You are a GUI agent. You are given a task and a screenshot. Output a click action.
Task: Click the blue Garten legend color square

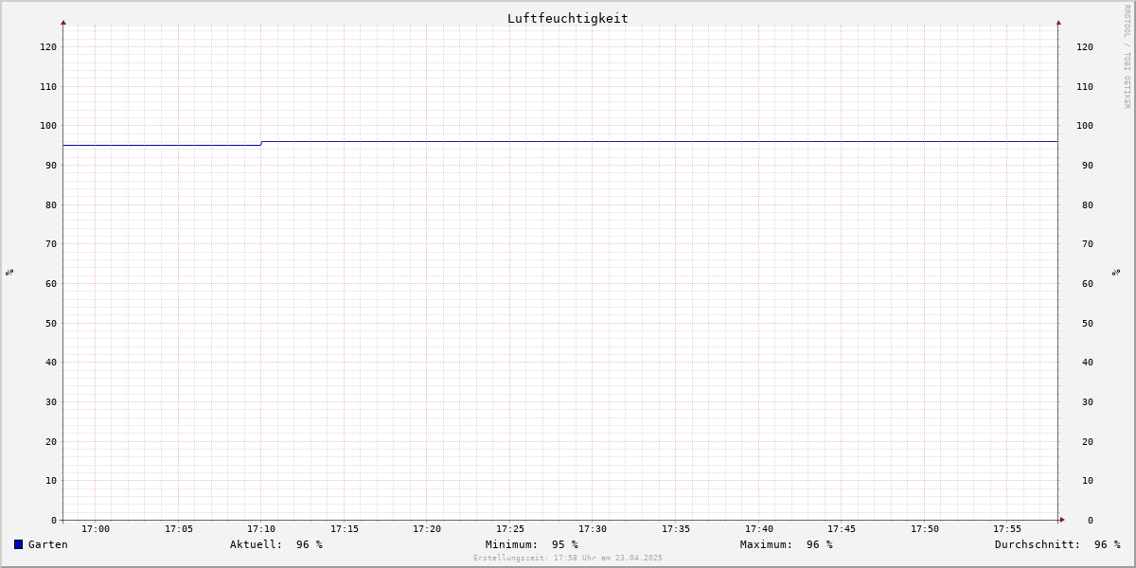coord(18,544)
